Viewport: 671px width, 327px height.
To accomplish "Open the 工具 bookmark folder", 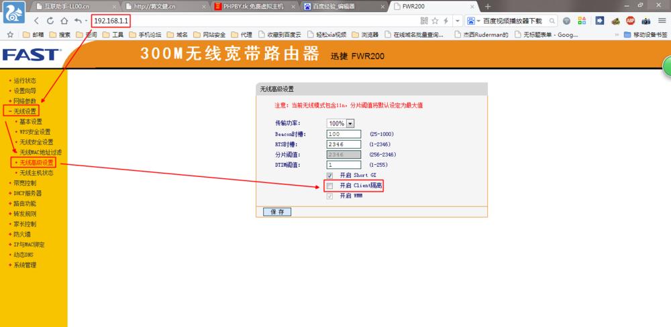I will tap(113, 35).
